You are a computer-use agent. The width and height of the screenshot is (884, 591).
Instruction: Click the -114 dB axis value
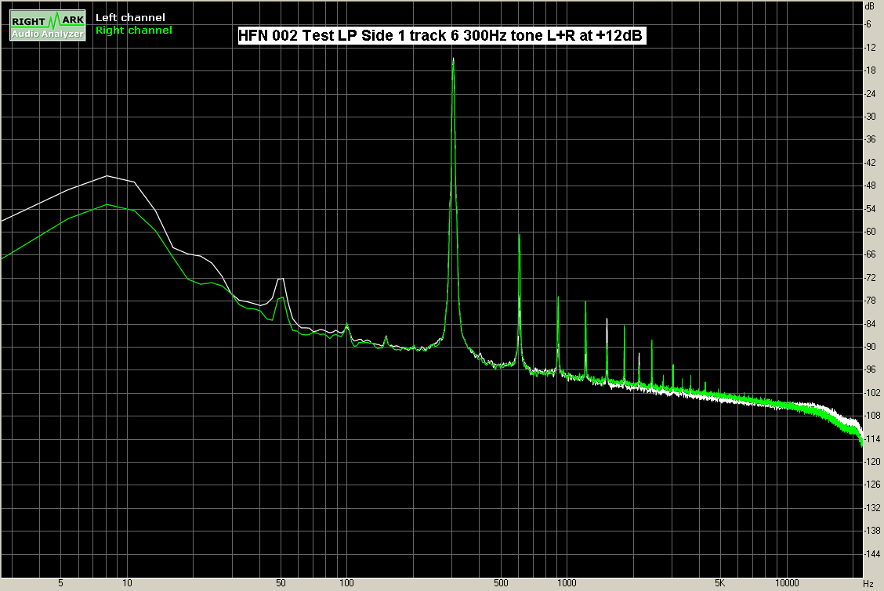click(x=871, y=438)
